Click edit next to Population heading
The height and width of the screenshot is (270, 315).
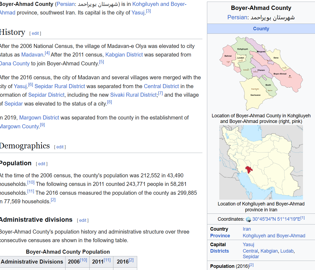(x=42, y=164)
